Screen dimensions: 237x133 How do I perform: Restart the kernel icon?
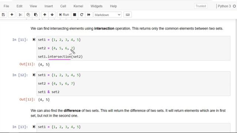click(x=81, y=15)
